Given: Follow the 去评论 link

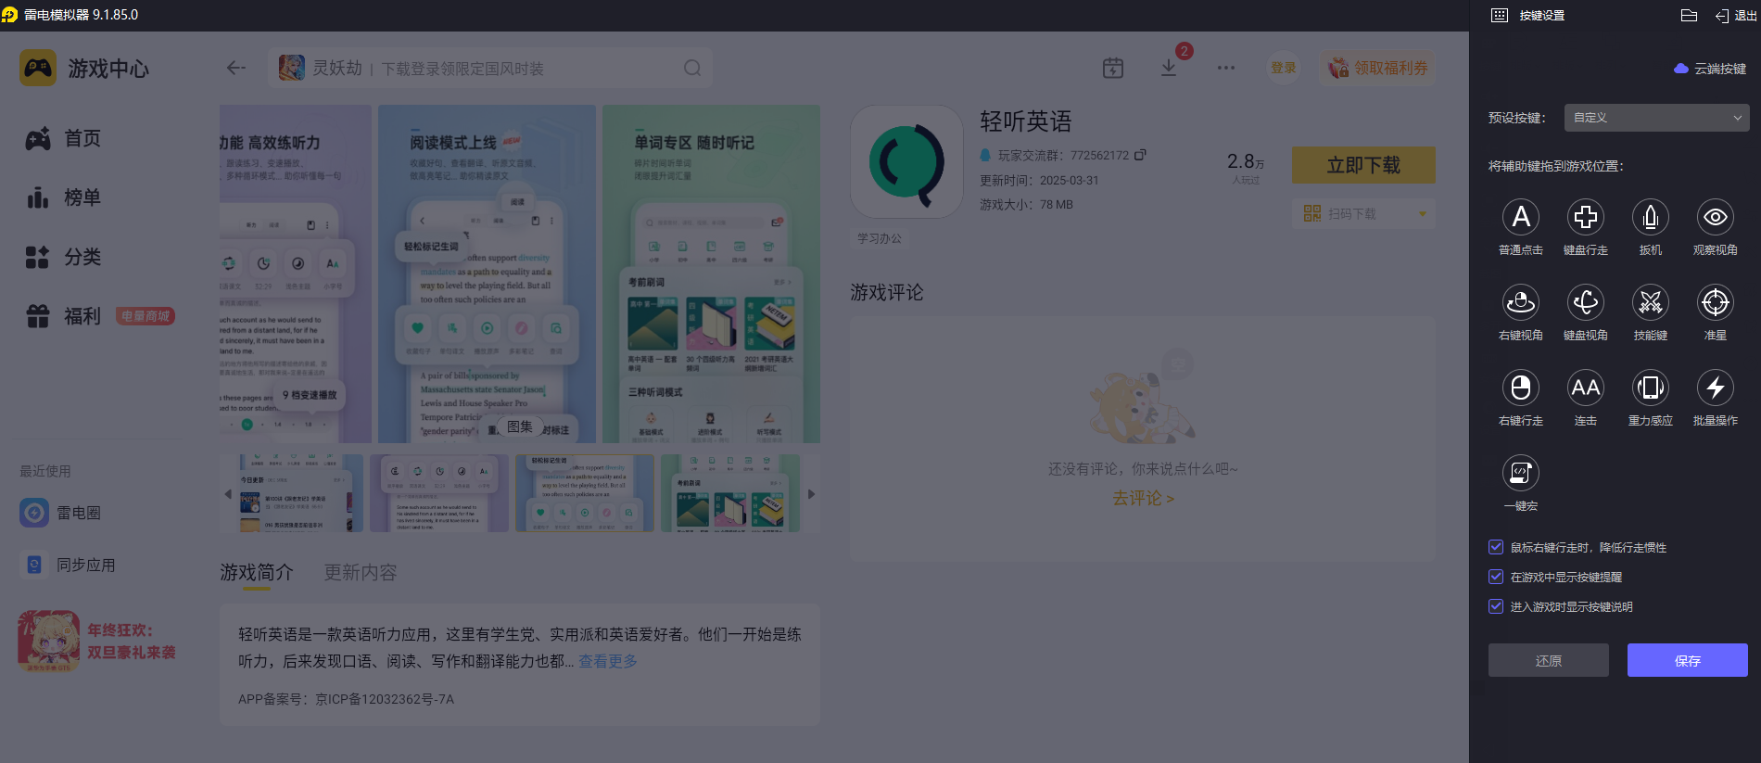Looking at the screenshot, I should (x=1143, y=499).
